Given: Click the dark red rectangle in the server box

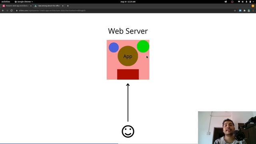Looking at the screenshot, I should tap(128, 74).
